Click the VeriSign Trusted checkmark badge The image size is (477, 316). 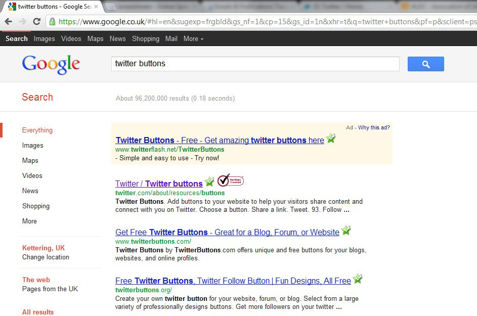coord(230,180)
